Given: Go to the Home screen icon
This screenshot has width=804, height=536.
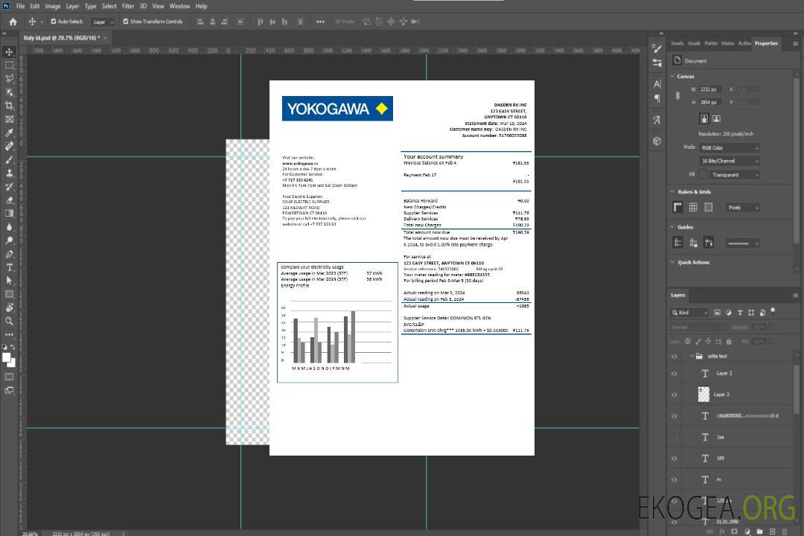Looking at the screenshot, I should click(x=13, y=22).
